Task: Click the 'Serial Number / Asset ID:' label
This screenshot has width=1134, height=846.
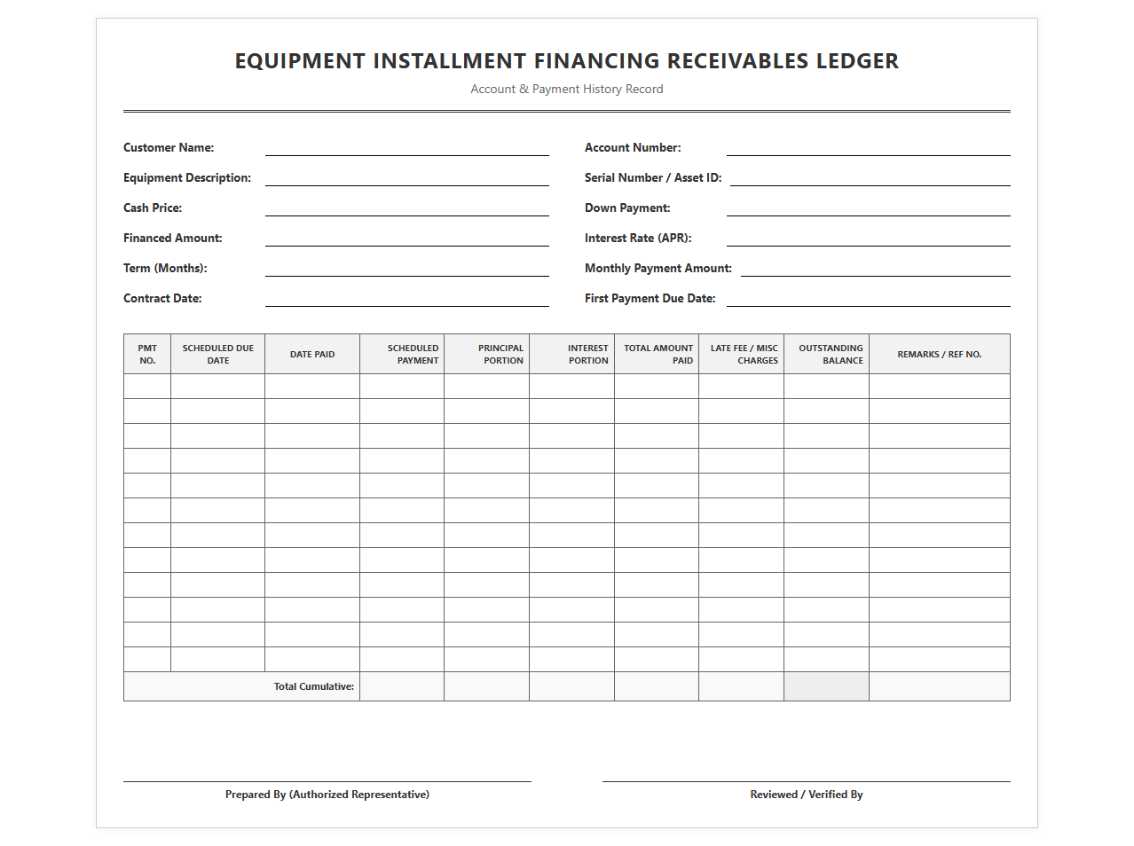Action: (653, 177)
